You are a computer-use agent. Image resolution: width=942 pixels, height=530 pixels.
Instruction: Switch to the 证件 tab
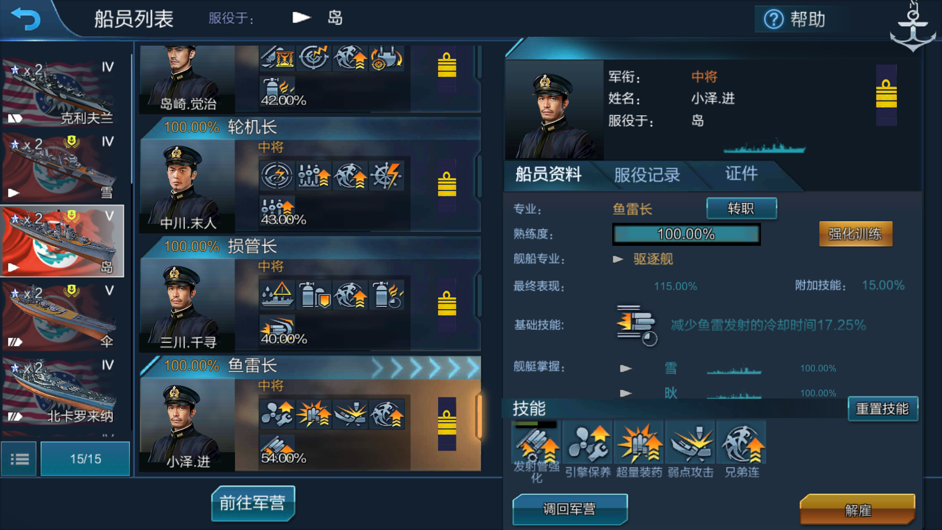click(x=741, y=173)
